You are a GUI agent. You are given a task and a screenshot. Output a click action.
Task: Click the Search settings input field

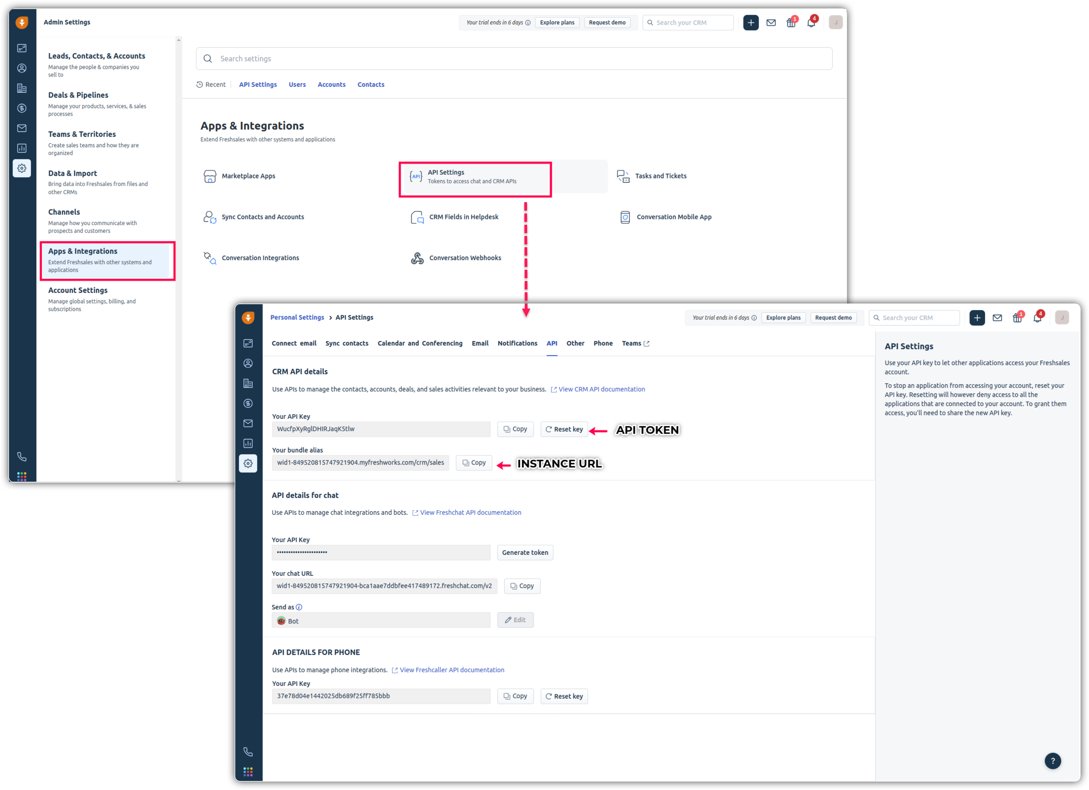click(514, 59)
